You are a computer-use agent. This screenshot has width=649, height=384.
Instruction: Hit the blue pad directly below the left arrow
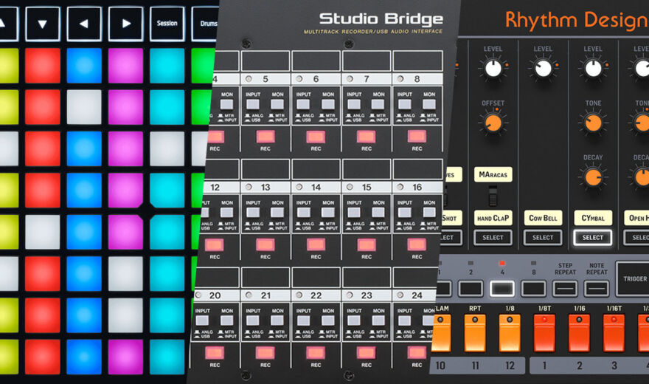click(x=84, y=66)
